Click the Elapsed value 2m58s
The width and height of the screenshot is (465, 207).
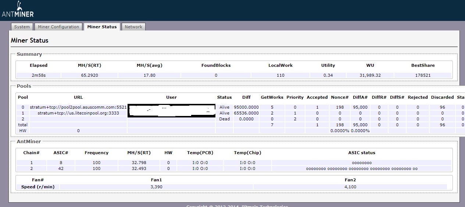[x=39, y=75]
